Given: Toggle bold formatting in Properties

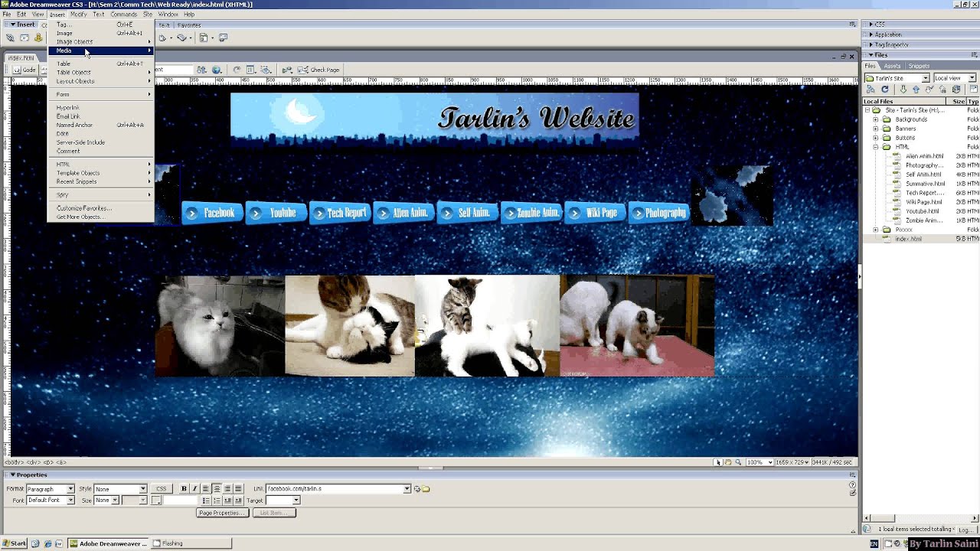Looking at the screenshot, I should (x=184, y=489).
